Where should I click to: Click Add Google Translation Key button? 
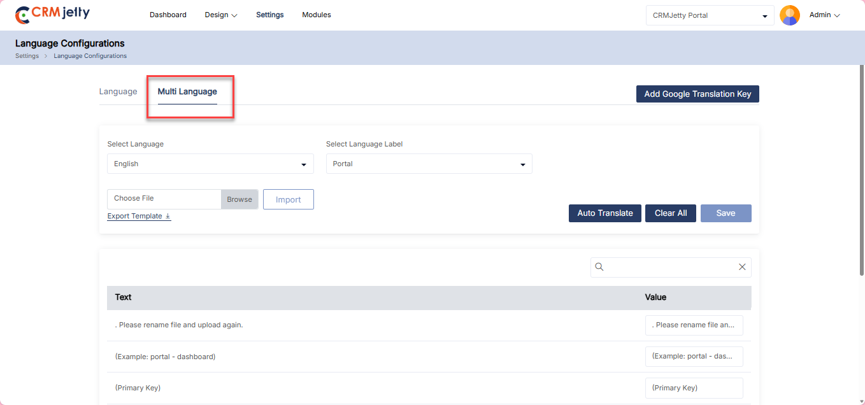point(697,94)
